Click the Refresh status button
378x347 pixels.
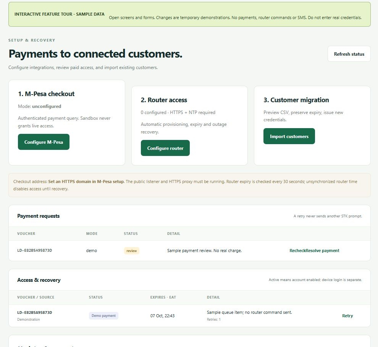(x=349, y=54)
